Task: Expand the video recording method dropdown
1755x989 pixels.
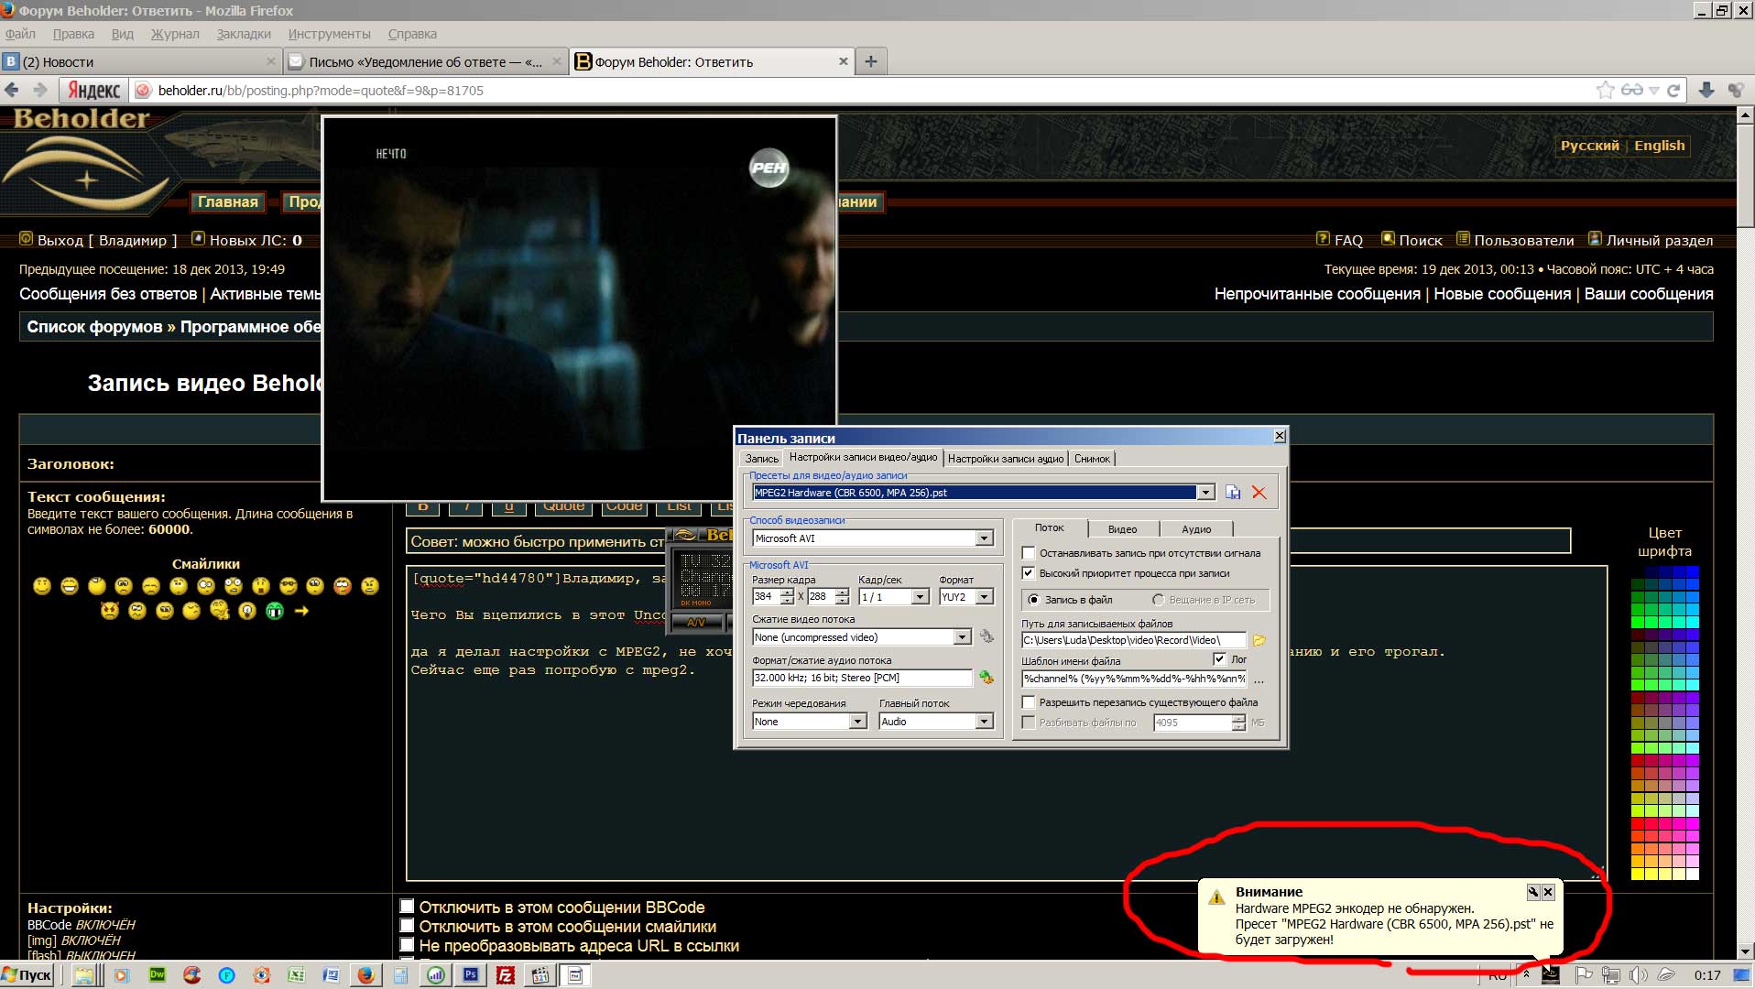Action: click(984, 538)
